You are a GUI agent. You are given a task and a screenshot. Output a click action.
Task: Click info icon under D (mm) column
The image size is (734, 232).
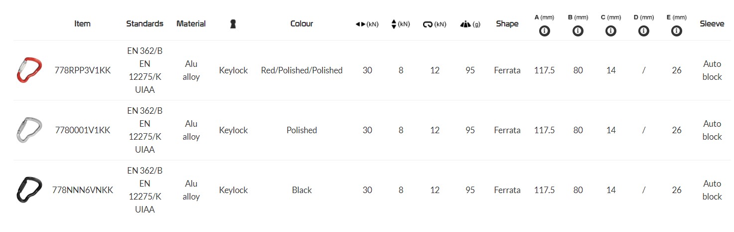pyautogui.click(x=643, y=31)
